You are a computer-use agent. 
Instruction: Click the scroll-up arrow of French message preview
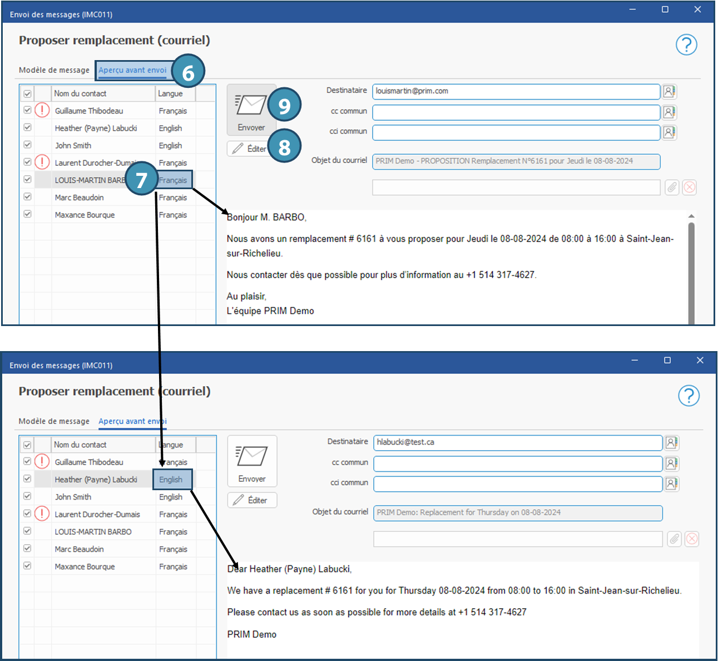[x=691, y=216]
